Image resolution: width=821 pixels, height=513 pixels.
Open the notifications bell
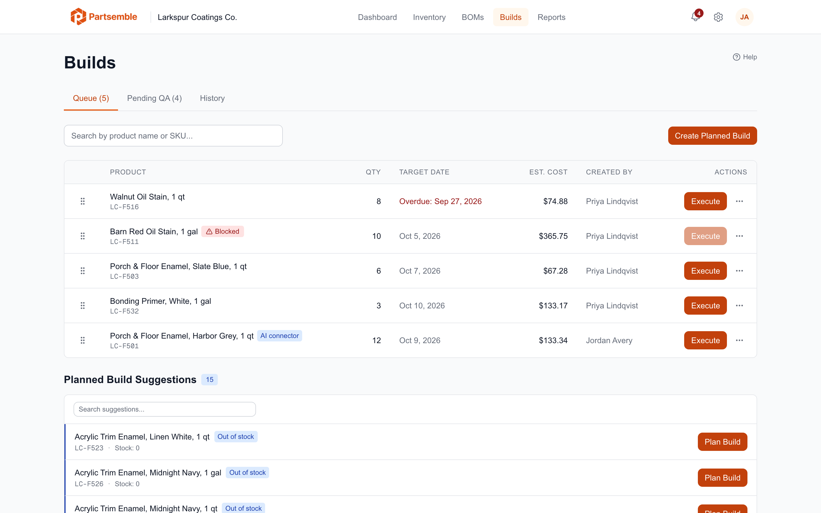pos(696,17)
